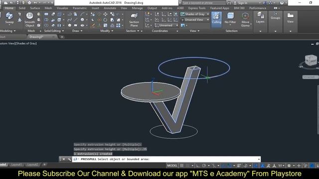Viewport: 319px width, 179px height.
Task: Switch to the Visualize ribbon tab
Action: tap(62, 8)
